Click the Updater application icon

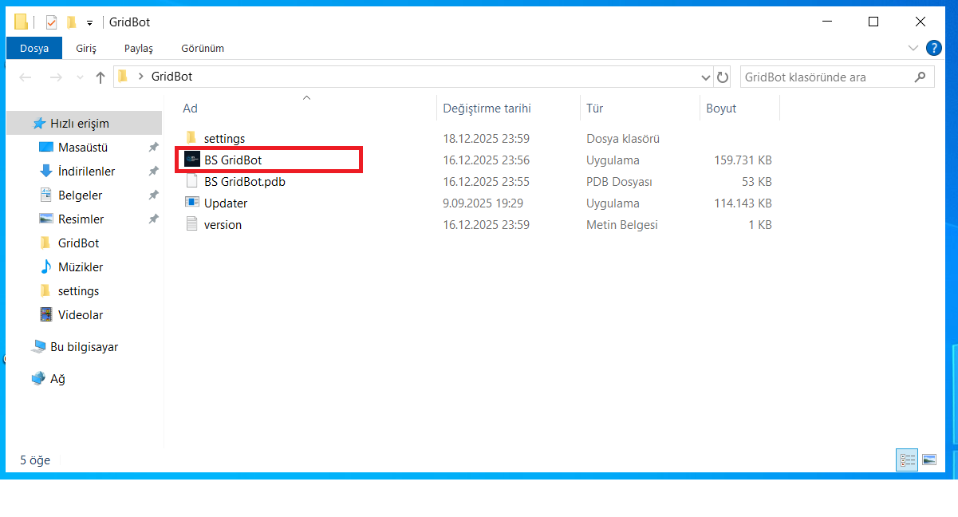click(191, 203)
